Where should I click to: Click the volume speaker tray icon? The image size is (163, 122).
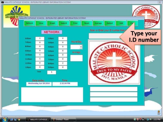[x=151, y=119]
